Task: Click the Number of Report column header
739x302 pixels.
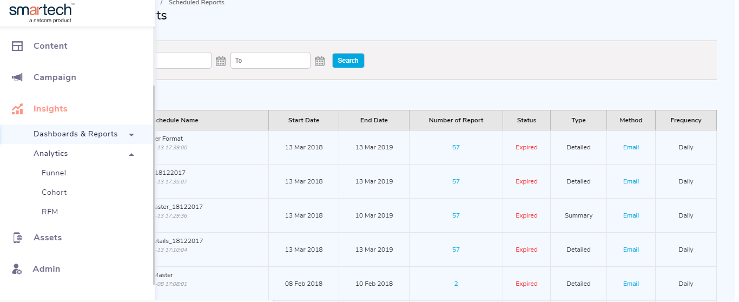Action: 456,120
